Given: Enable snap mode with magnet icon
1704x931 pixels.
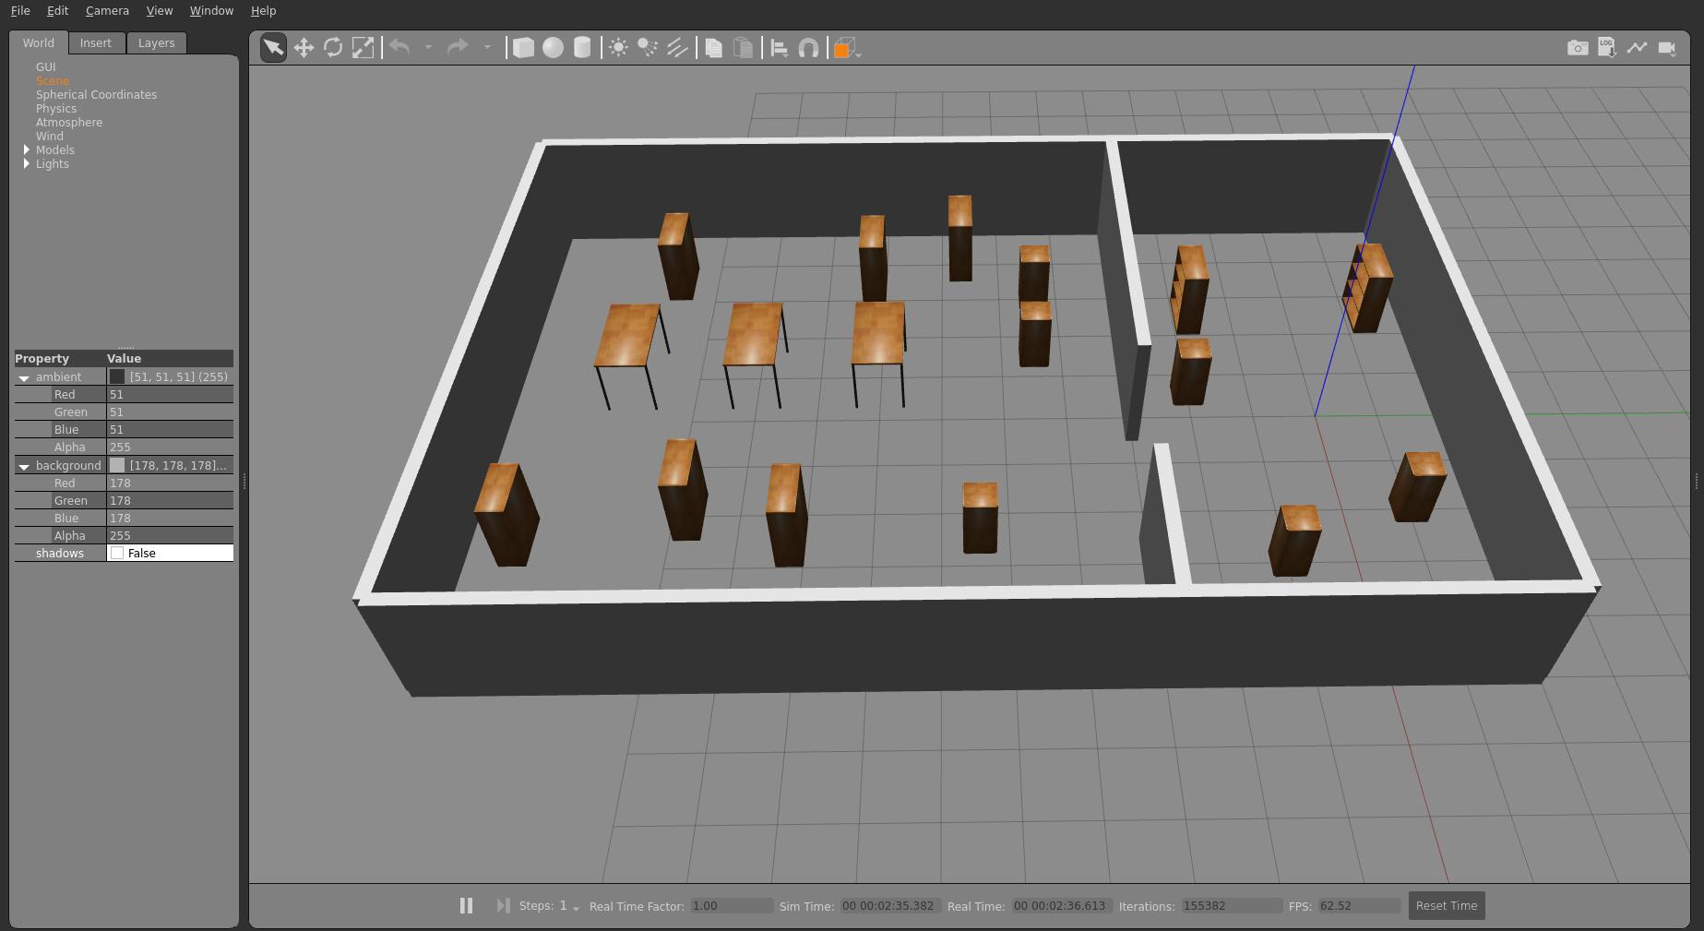Looking at the screenshot, I should (x=808, y=48).
